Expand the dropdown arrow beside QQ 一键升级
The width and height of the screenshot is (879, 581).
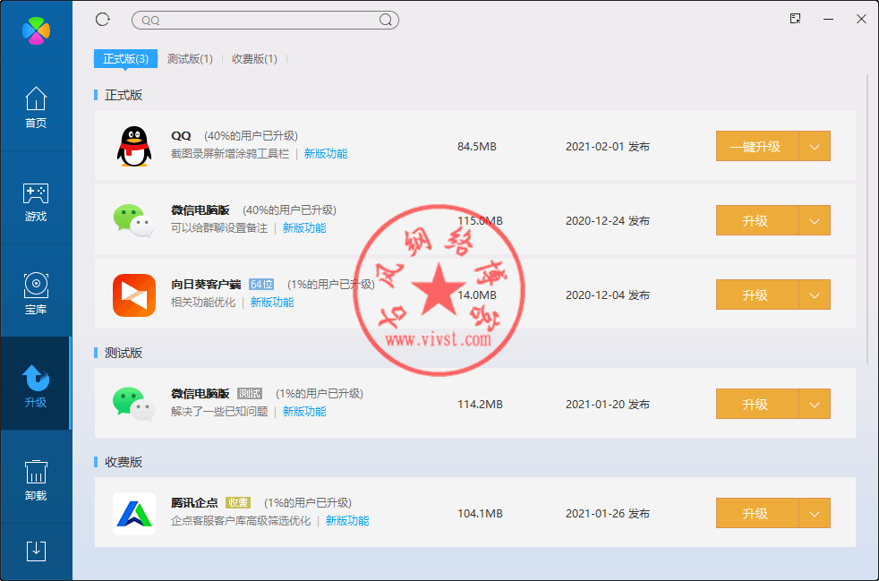815,146
